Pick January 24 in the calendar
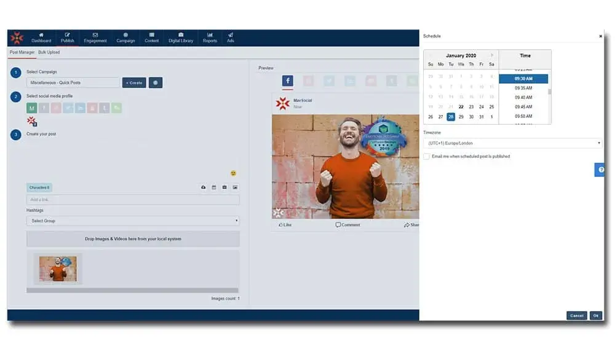Image resolution: width=615 pixels, height=346 pixels. [x=482, y=106]
